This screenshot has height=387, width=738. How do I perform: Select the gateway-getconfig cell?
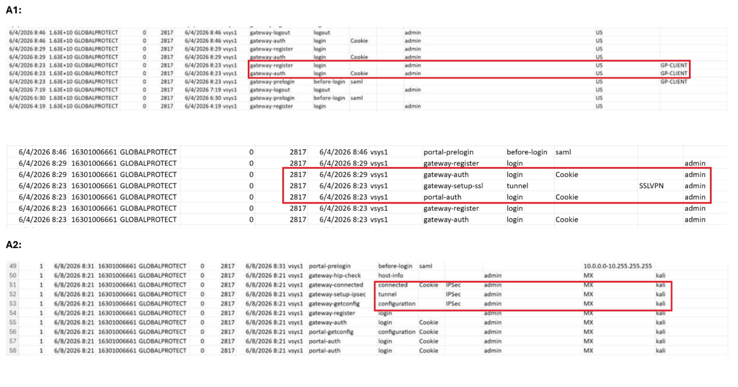click(x=334, y=304)
